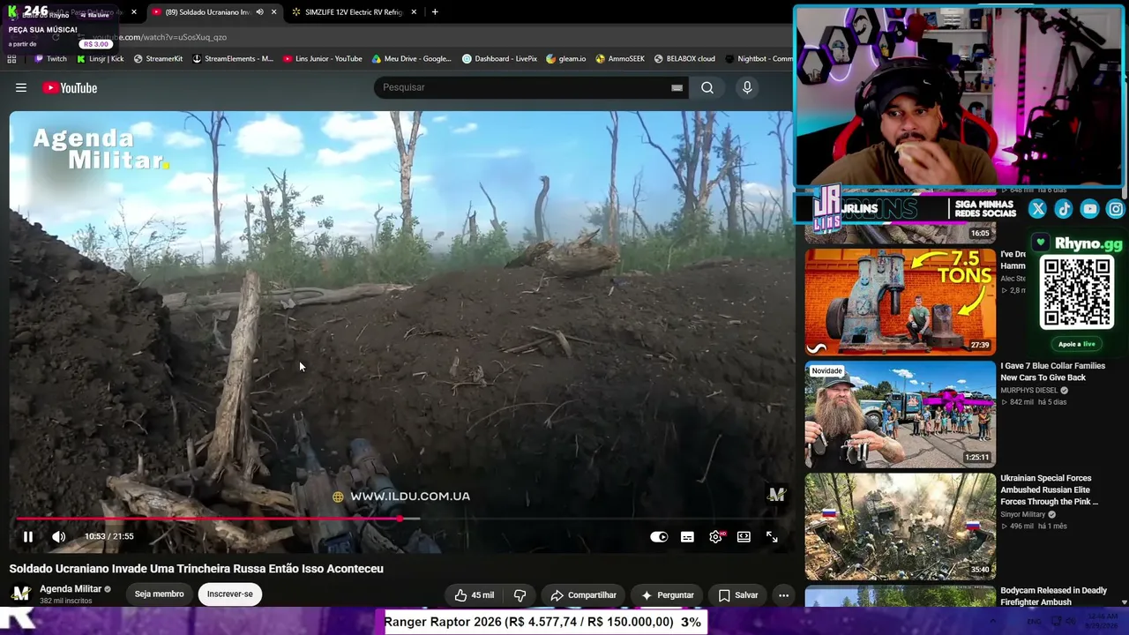This screenshot has height=635, width=1129.
Task: Click the 382 mil inscritos subscriber count
Action: click(66, 601)
